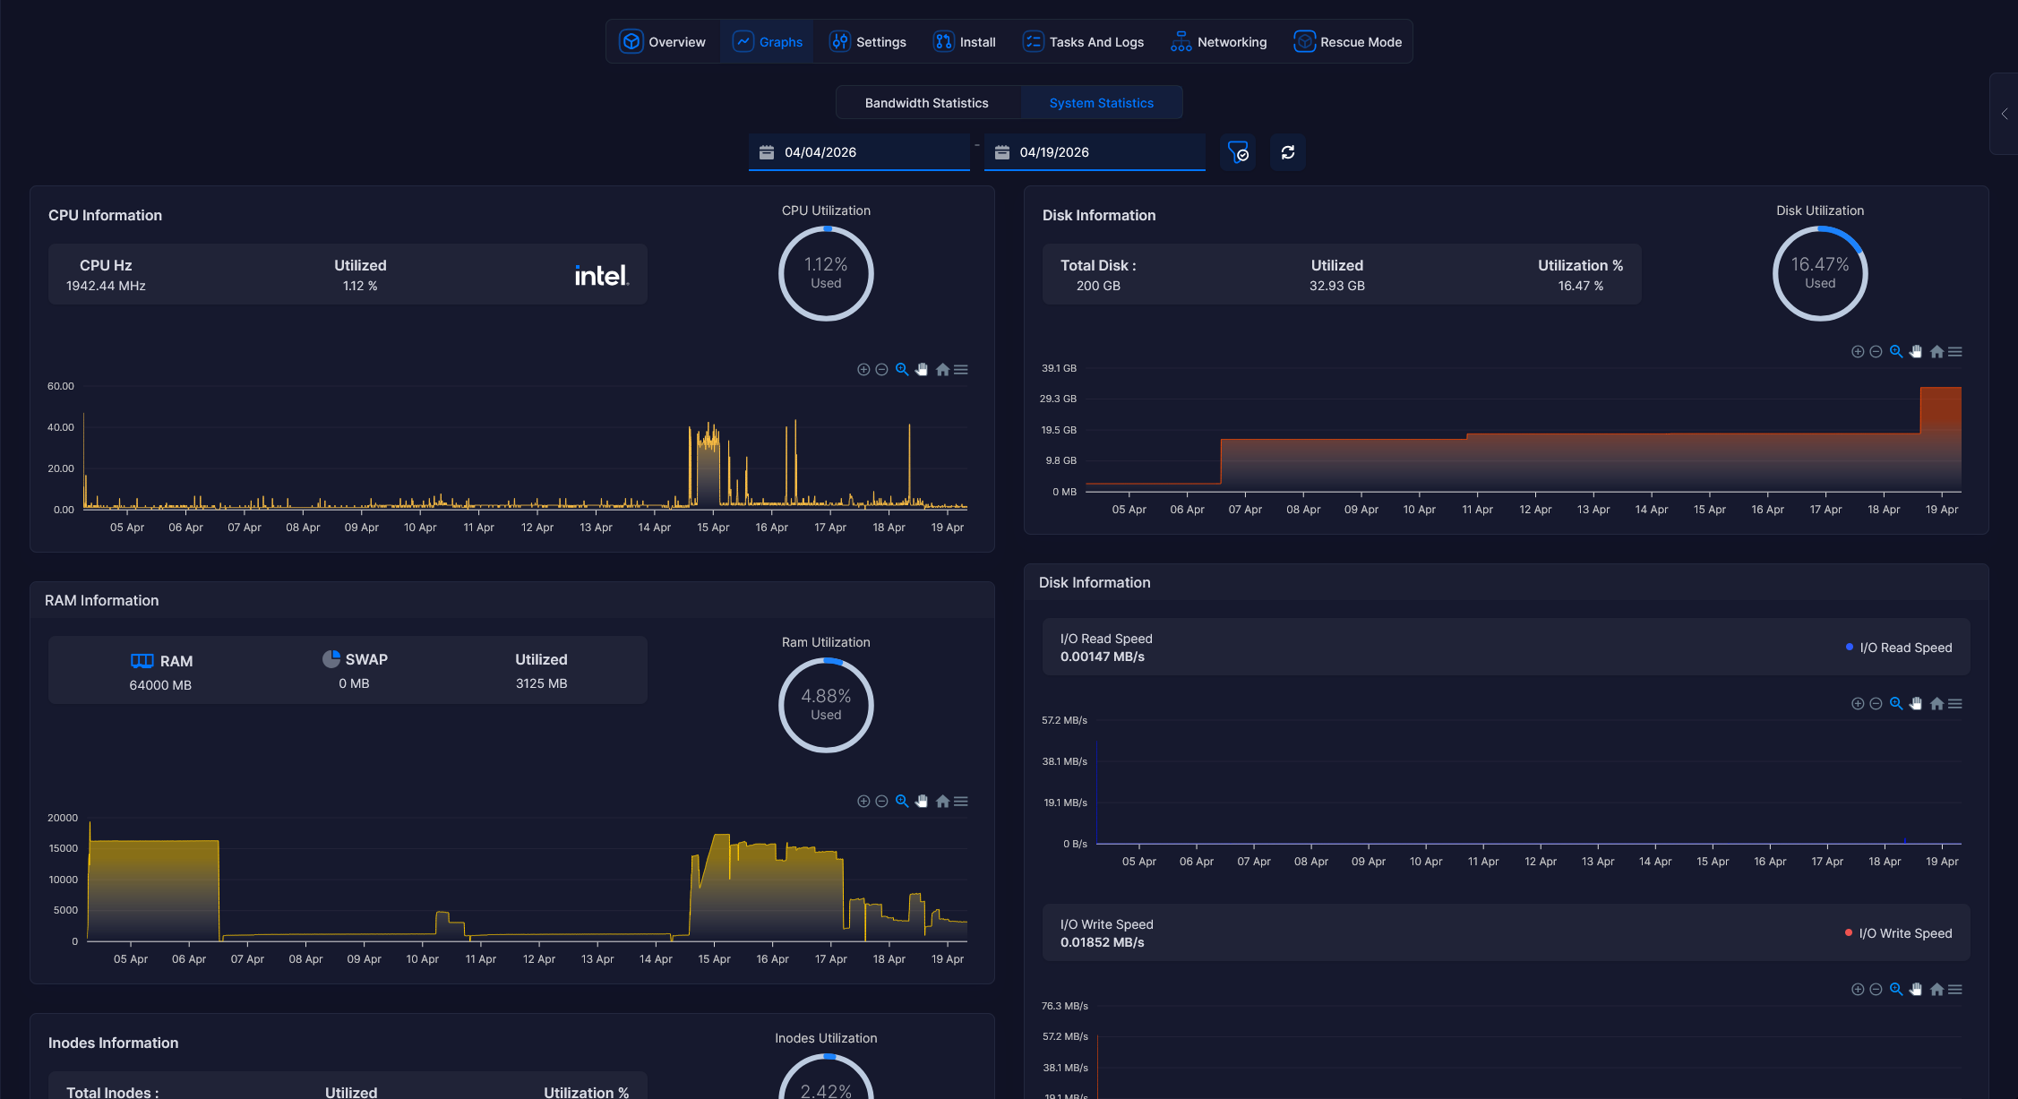This screenshot has height=1099, width=2018.
Task: Apply the date filter button
Action: coord(1238,152)
